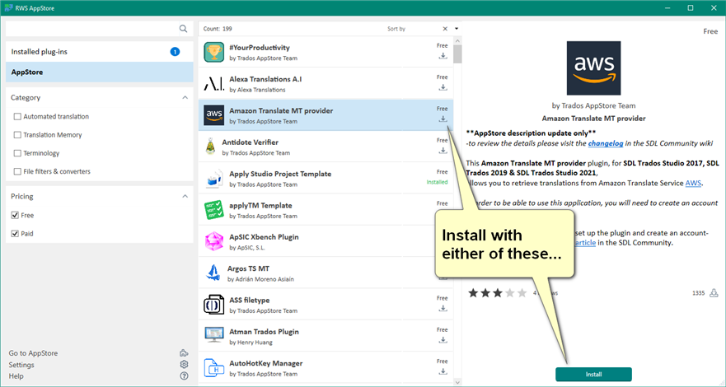Click the star rating in details pane

click(498, 293)
